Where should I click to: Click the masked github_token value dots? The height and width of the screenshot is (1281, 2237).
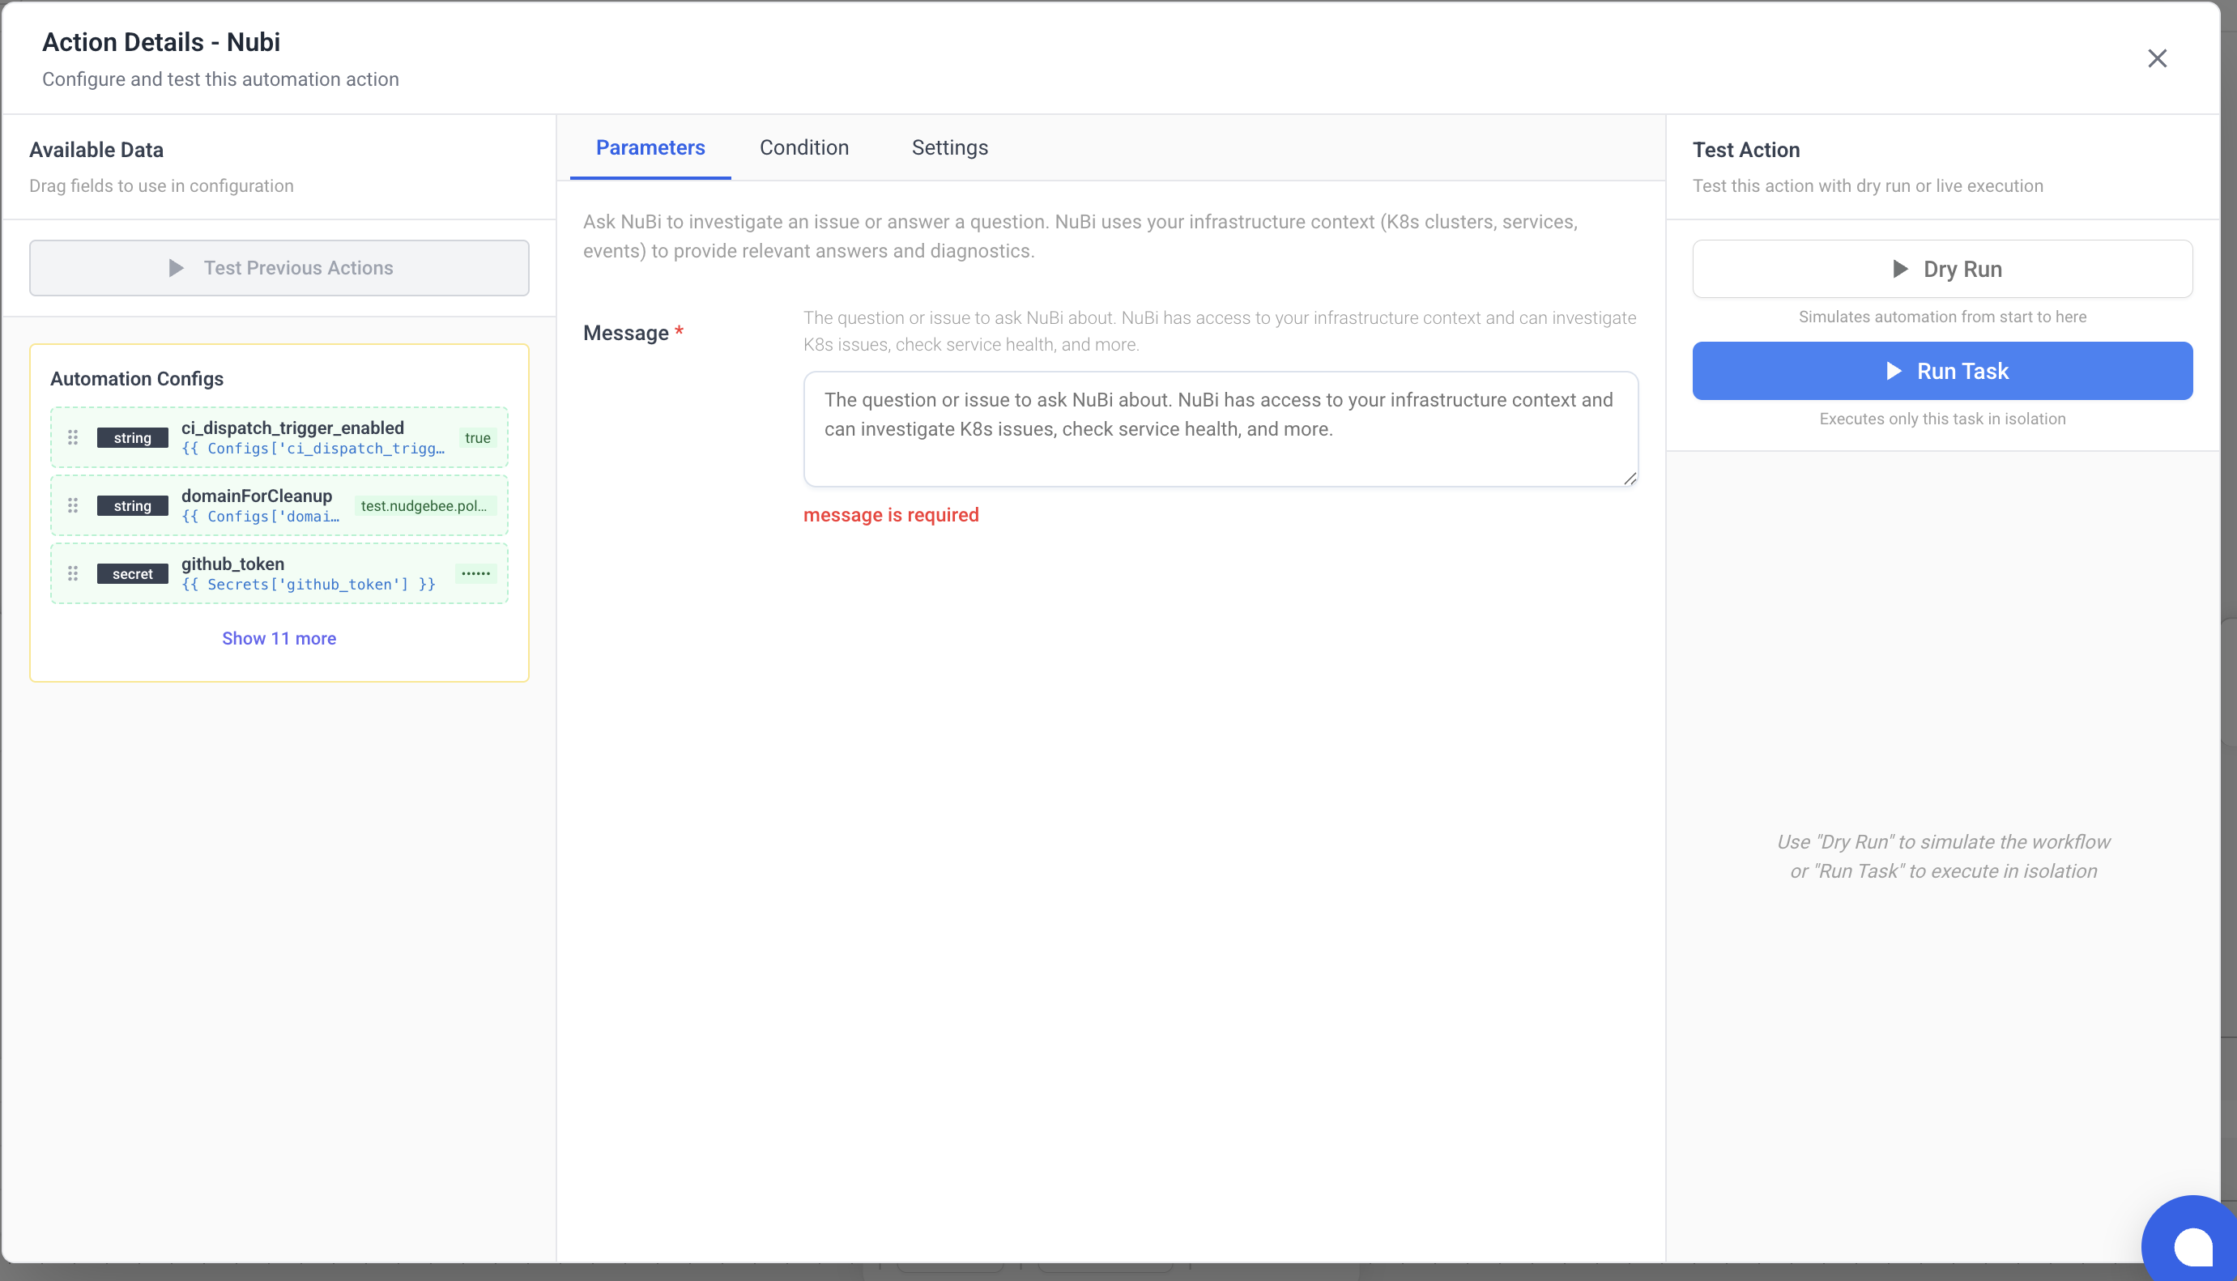476,572
